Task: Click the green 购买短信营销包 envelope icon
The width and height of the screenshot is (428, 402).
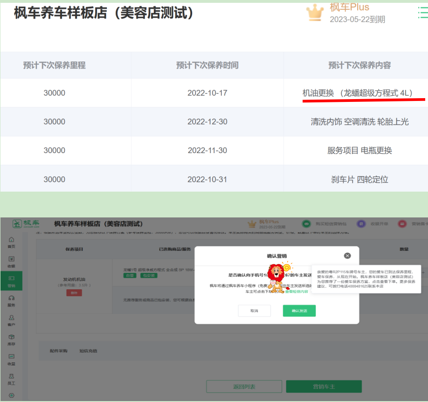Action: (x=307, y=224)
